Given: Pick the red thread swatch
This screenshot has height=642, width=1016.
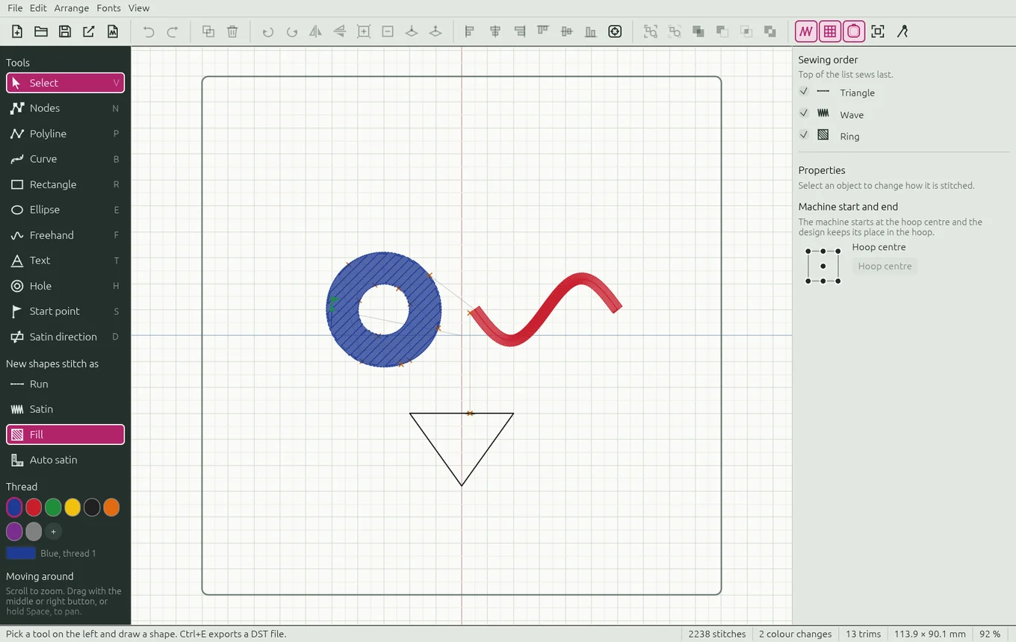Looking at the screenshot, I should point(34,508).
